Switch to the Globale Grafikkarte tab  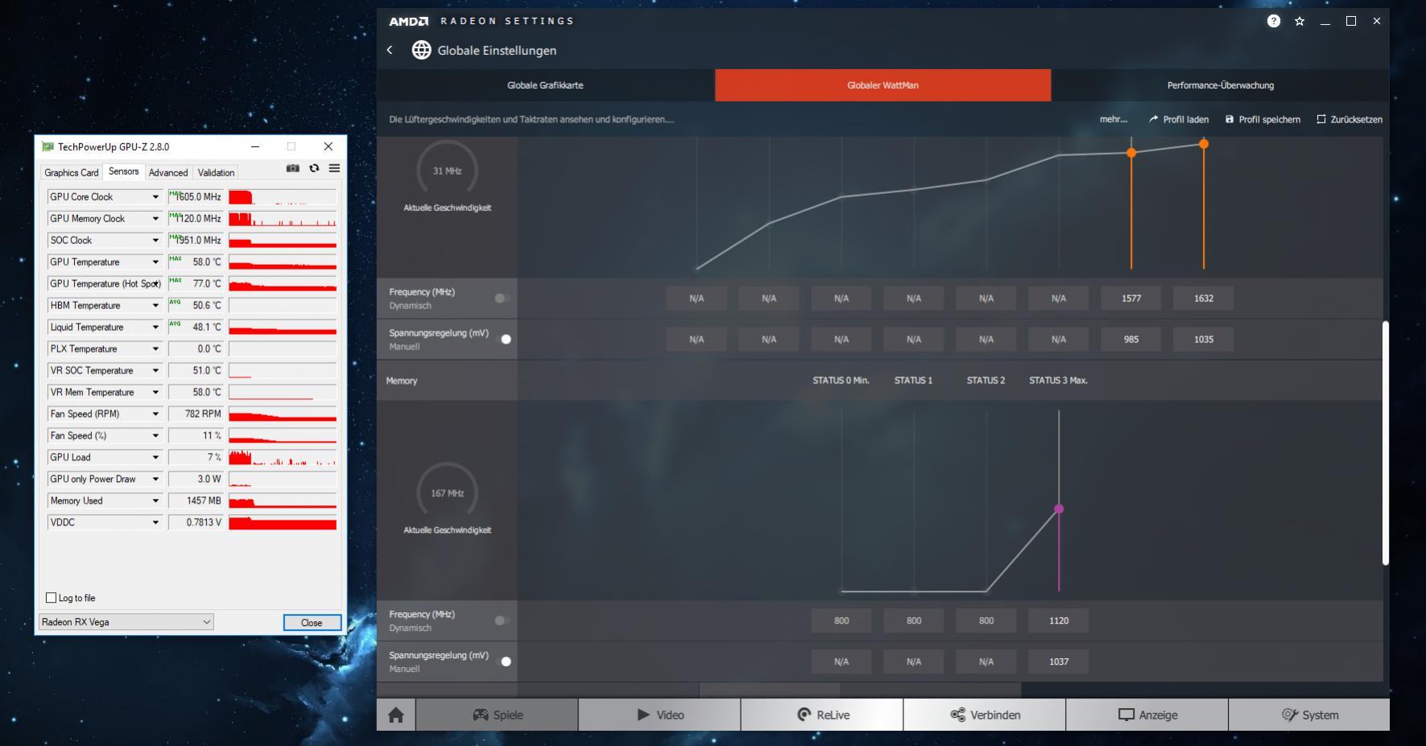click(x=545, y=85)
